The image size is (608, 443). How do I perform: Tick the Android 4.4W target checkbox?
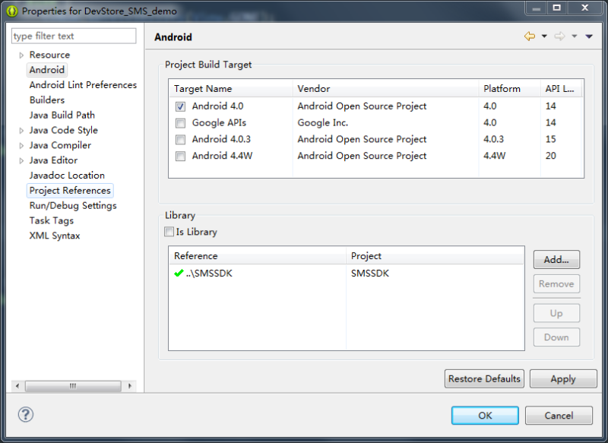(180, 157)
